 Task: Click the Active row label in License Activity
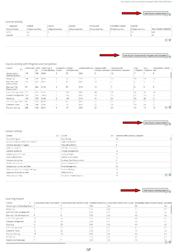tap(9, 32)
